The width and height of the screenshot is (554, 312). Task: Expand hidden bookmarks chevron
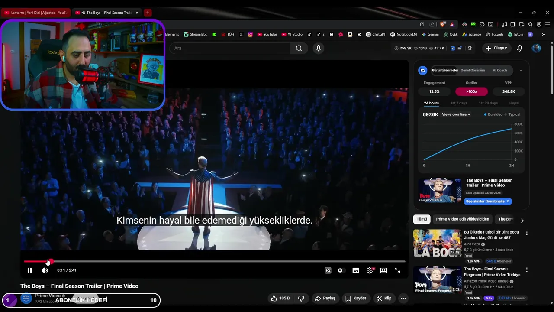[544, 34]
